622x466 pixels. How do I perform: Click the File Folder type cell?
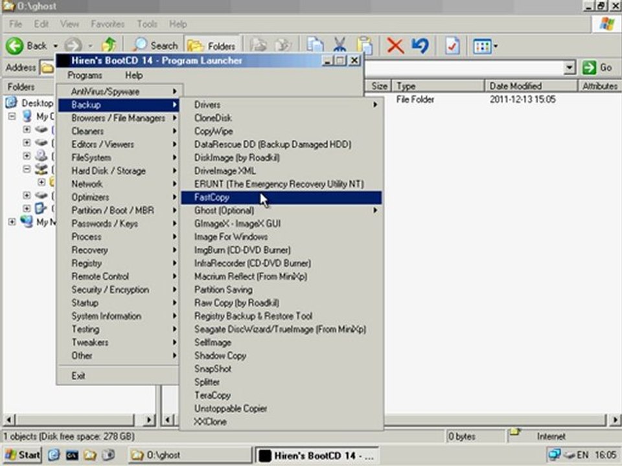(x=415, y=100)
